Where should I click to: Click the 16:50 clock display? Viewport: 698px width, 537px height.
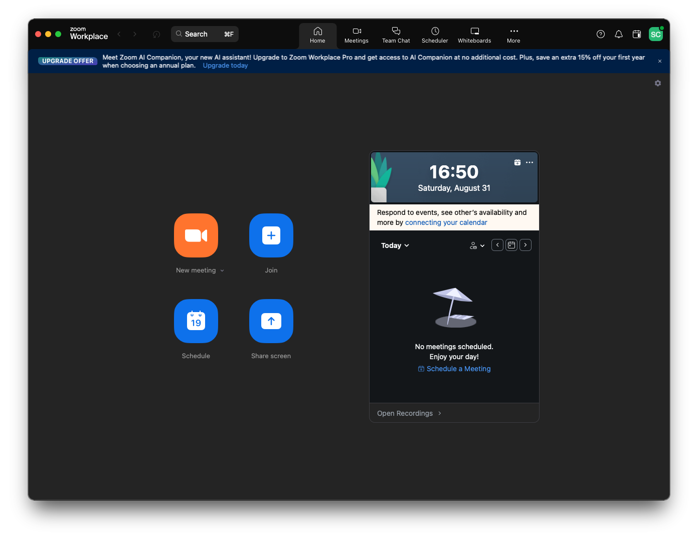454,172
